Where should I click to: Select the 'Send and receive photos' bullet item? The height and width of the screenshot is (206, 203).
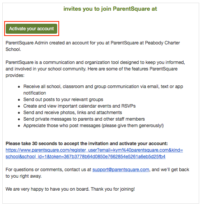[x=72, y=113]
